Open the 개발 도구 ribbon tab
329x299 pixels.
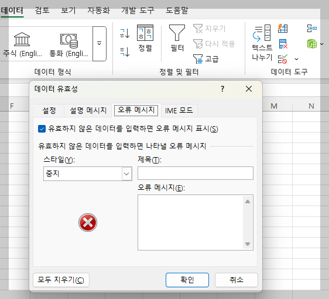[x=138, y=11]
